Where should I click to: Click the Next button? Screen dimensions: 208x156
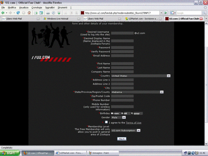[122, 139]
